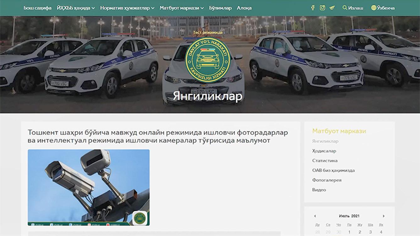
Task: Open the Instagram social icon
Action: click(322, 8)
